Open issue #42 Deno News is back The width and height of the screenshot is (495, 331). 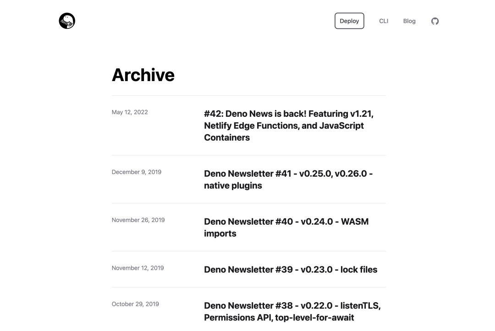[x=289, y=125]
